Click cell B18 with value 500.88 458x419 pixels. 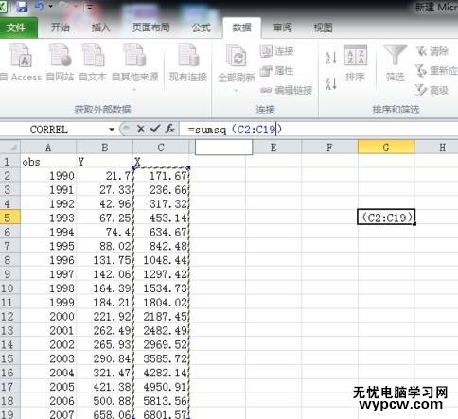pyautogui.click(x=105, y=400)
